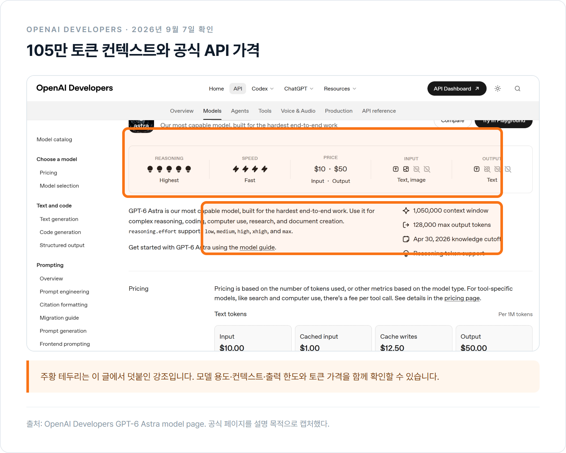This screenshot has height=453, width=566.
Task: Open the API Dashboard button
Action: point(457,89)
